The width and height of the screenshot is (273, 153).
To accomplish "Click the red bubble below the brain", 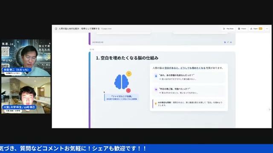I will pos(128,91).
